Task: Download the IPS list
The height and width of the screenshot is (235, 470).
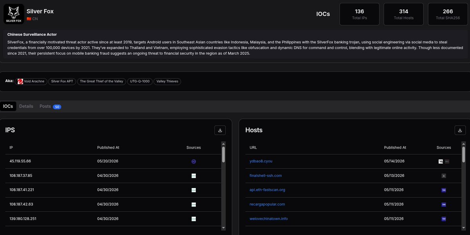Action: pyautogui.click(x=220, y=130)
